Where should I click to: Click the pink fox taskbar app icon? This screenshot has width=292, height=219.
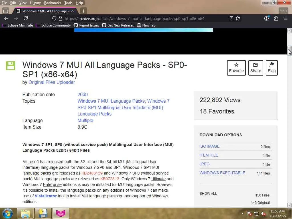tap(61, 213)
